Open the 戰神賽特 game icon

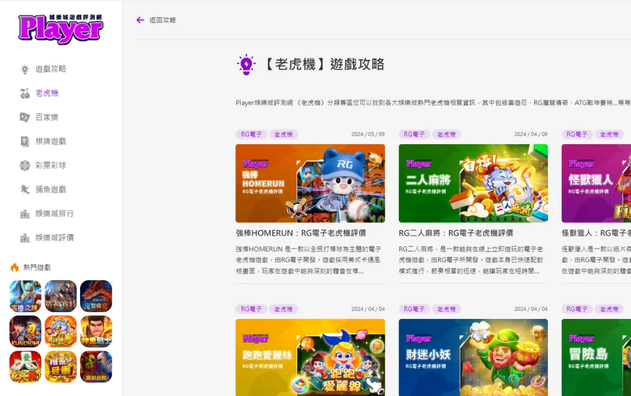[60, 296]
